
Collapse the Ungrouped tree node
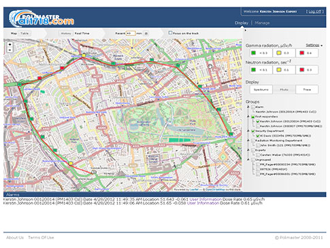click(248, 160)
